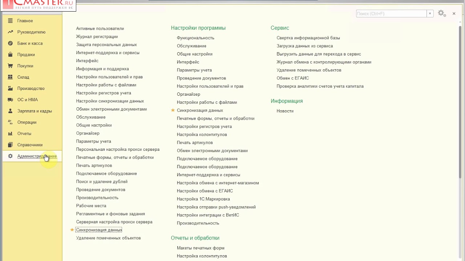Click the Настройки программы section heading
This screenshot has height=261, width=465.
198,28
